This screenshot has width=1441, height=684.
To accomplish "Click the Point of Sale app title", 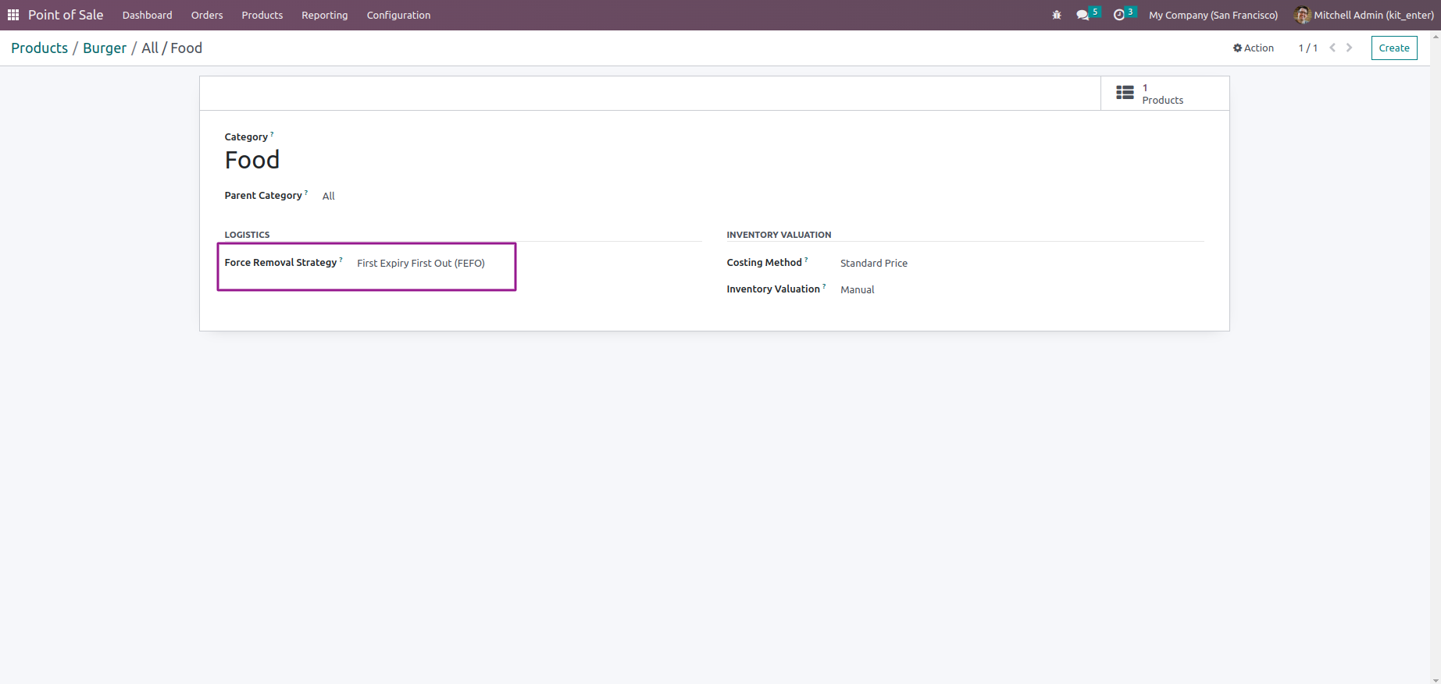I will click(x=66, y=15).
